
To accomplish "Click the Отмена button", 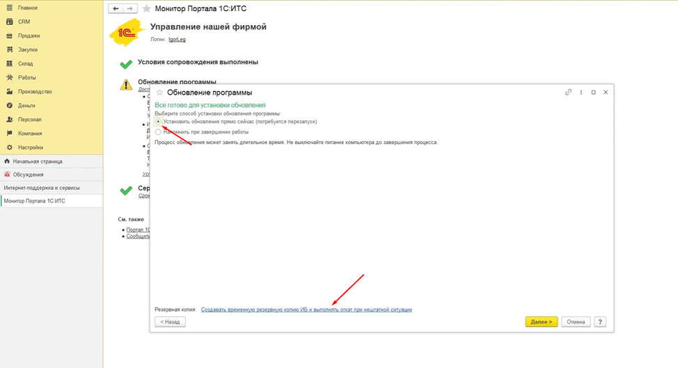I will [576, 322].
